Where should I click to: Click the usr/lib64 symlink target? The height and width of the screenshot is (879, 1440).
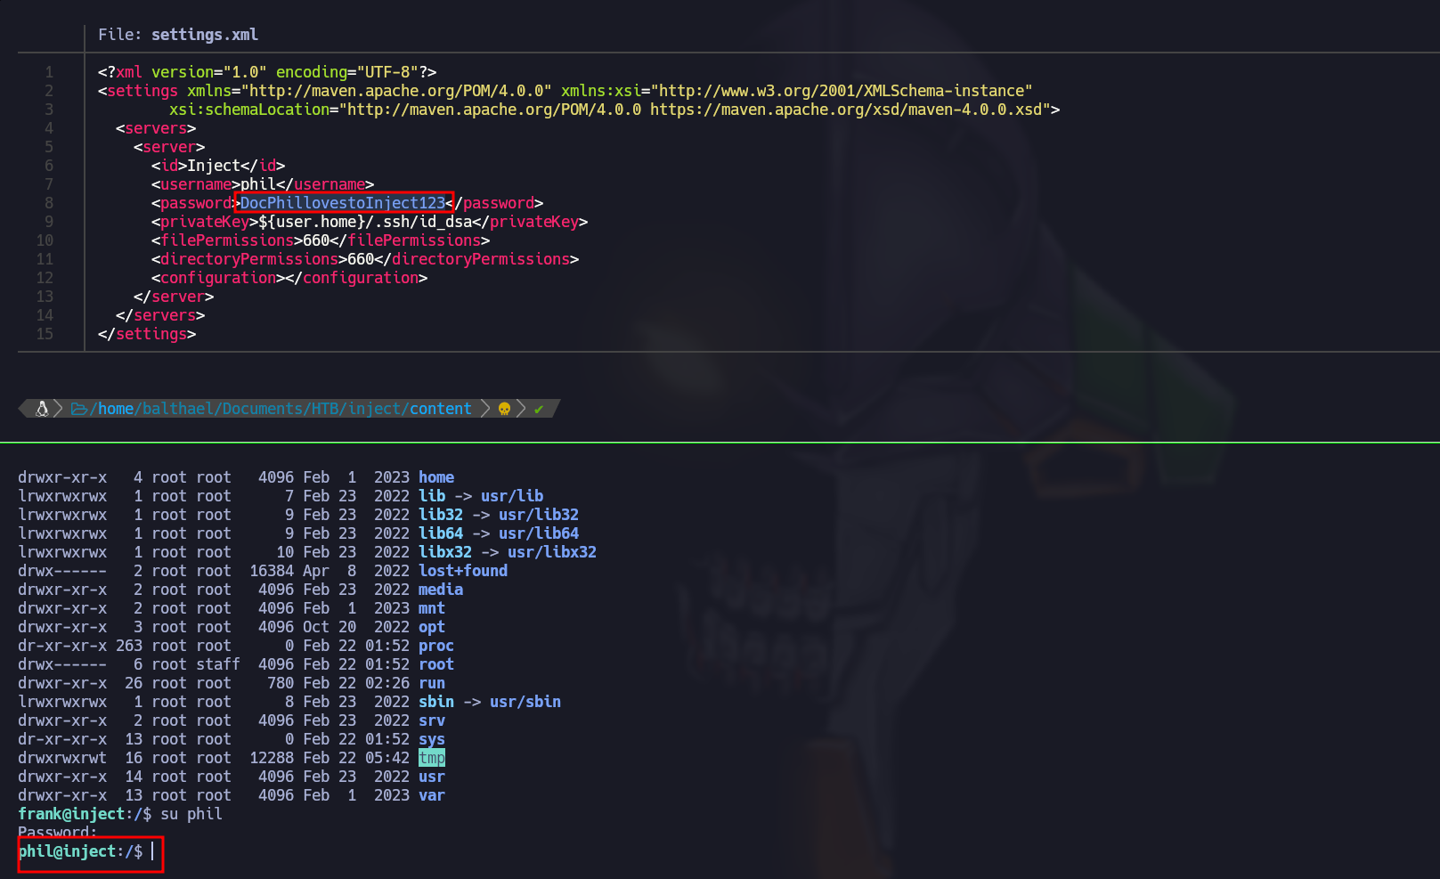[538, 533]
